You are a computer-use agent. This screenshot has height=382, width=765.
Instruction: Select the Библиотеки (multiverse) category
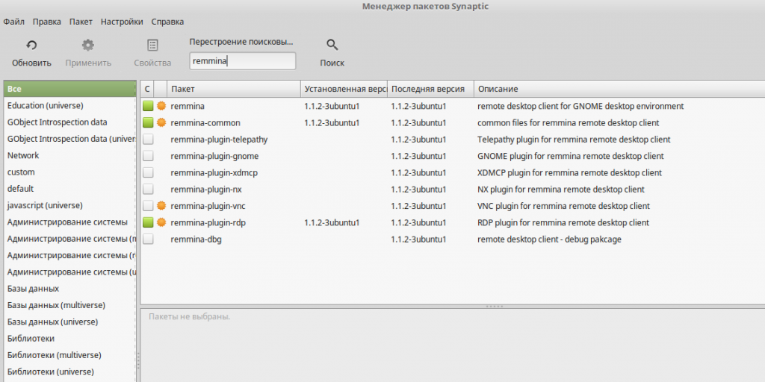(69, 354)
